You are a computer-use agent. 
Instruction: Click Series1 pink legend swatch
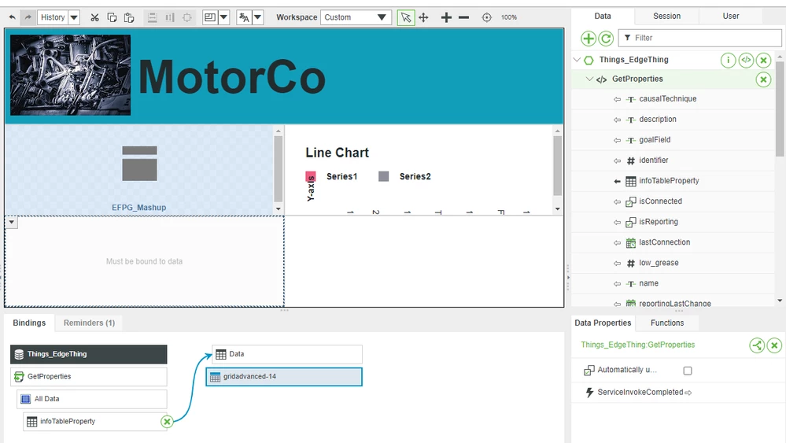tap(311, 176)
